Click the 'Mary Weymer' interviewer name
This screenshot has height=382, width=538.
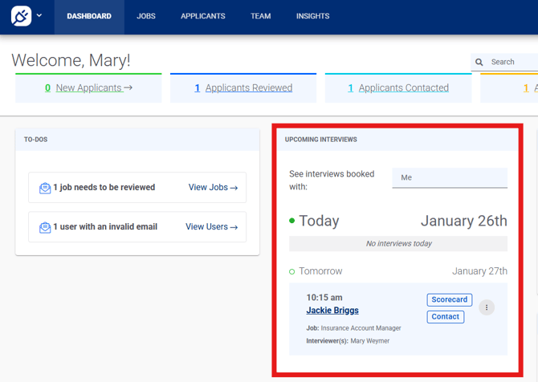(370, 341)
